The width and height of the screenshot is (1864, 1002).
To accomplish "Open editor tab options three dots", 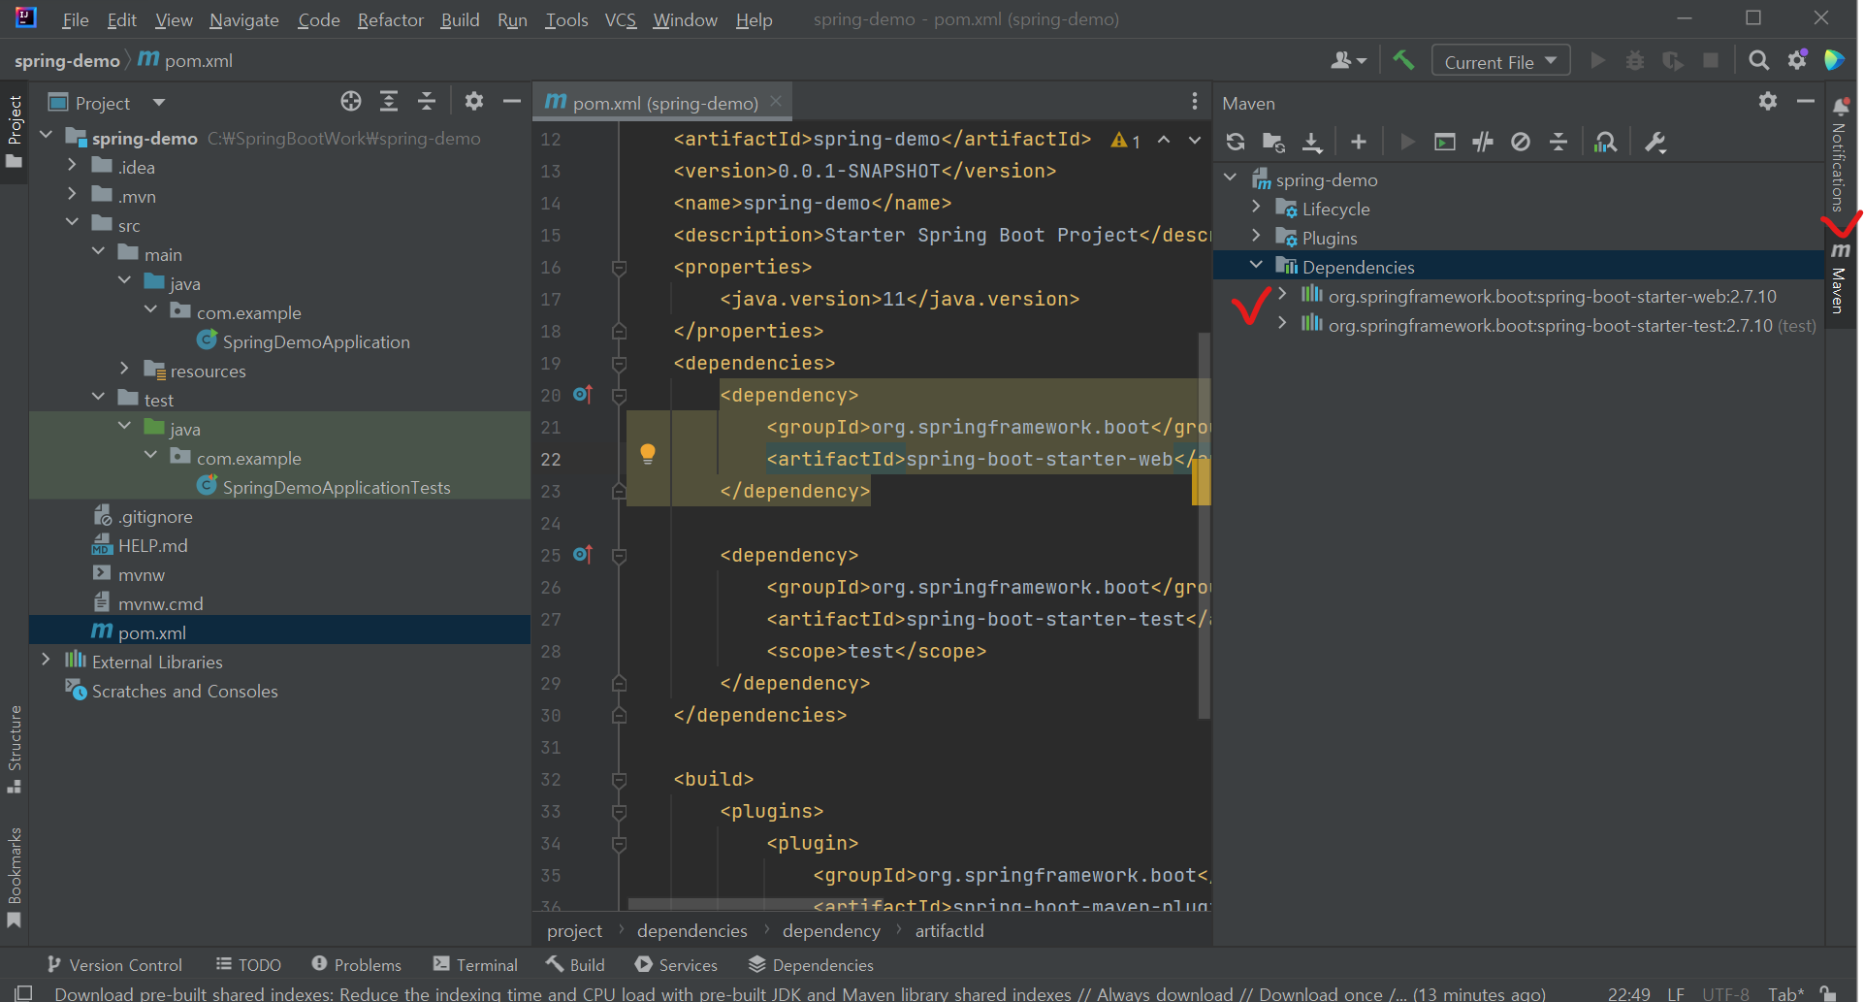I will click(1194, 101).
